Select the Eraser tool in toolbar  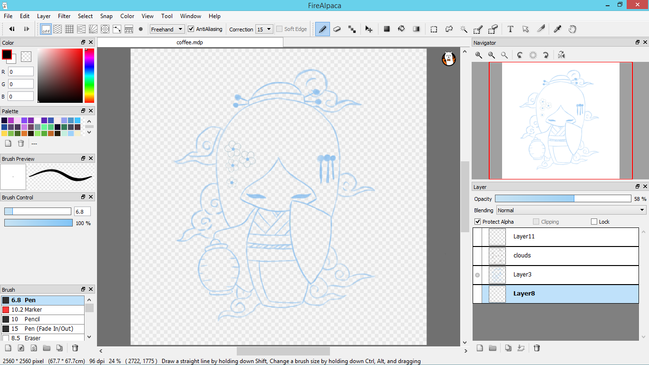[337, 29]
